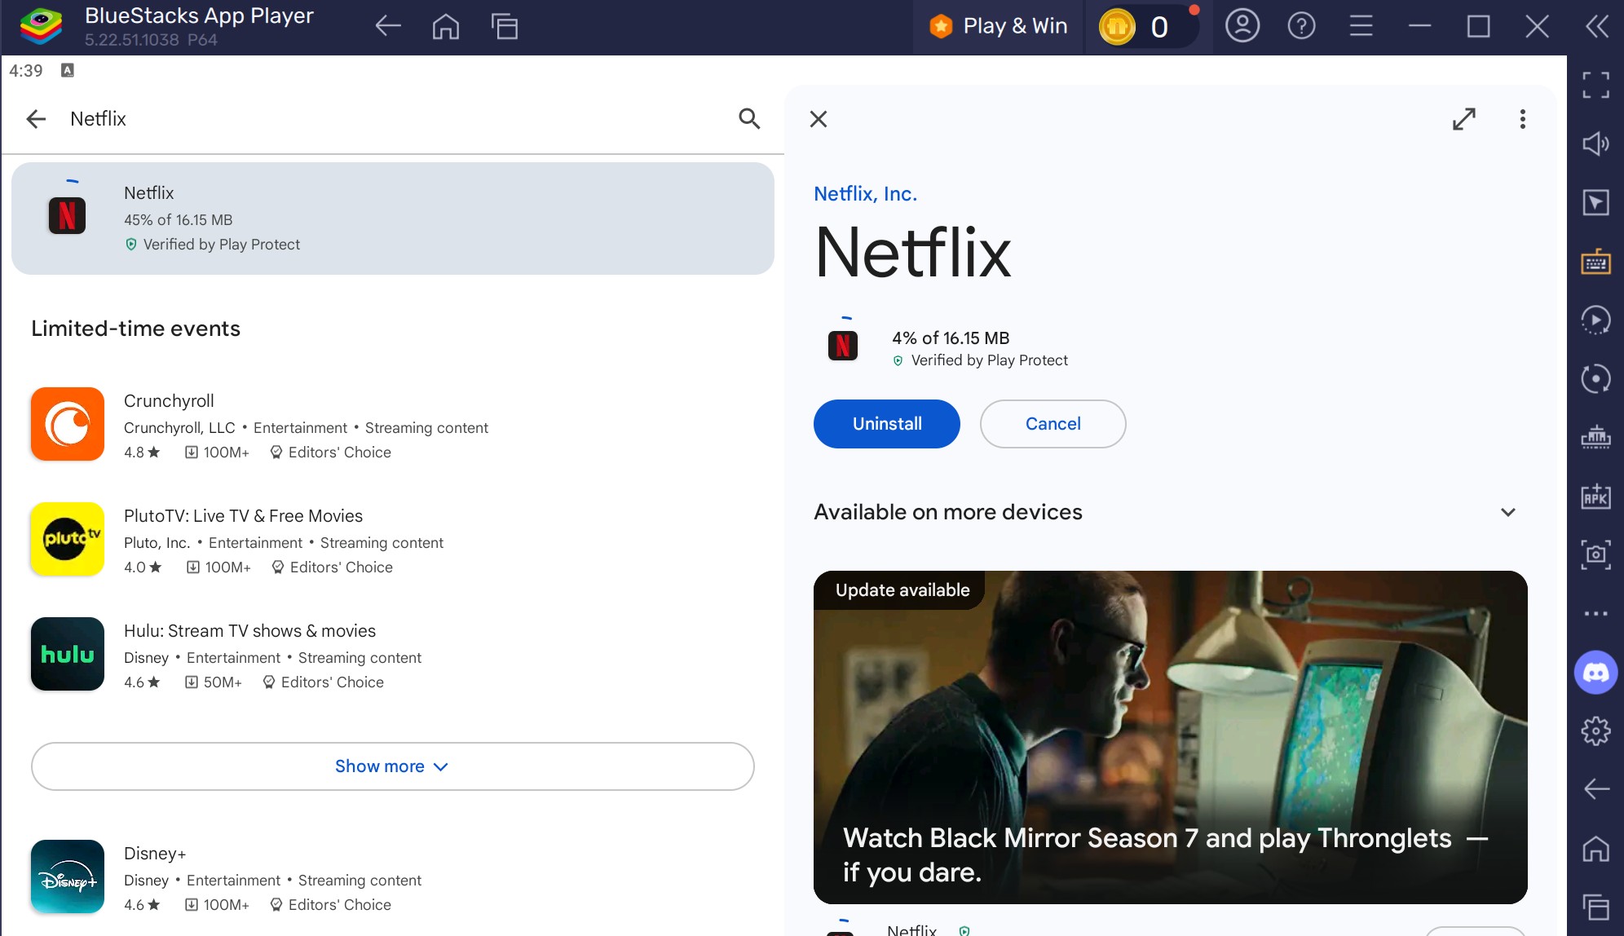This screenshot has height=936, width=1624.
Task: Open the BlueStacks hamburger menu
Action: tap(1361, 26)
